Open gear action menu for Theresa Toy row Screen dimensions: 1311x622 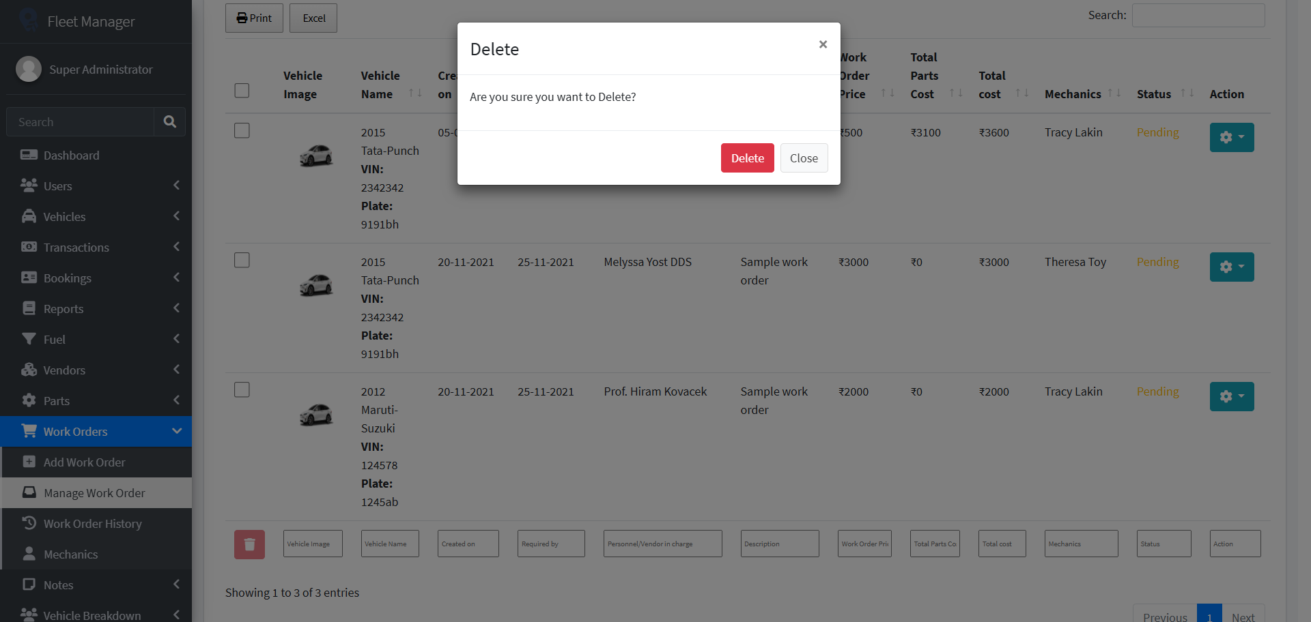(1231, 267)
